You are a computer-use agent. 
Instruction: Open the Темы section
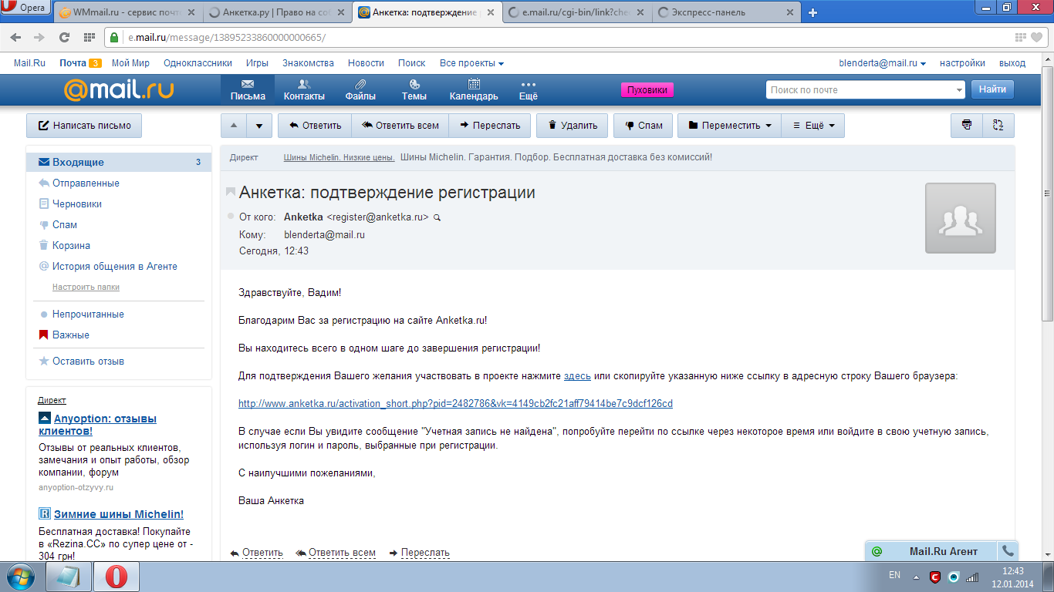(x=414, y=90)
